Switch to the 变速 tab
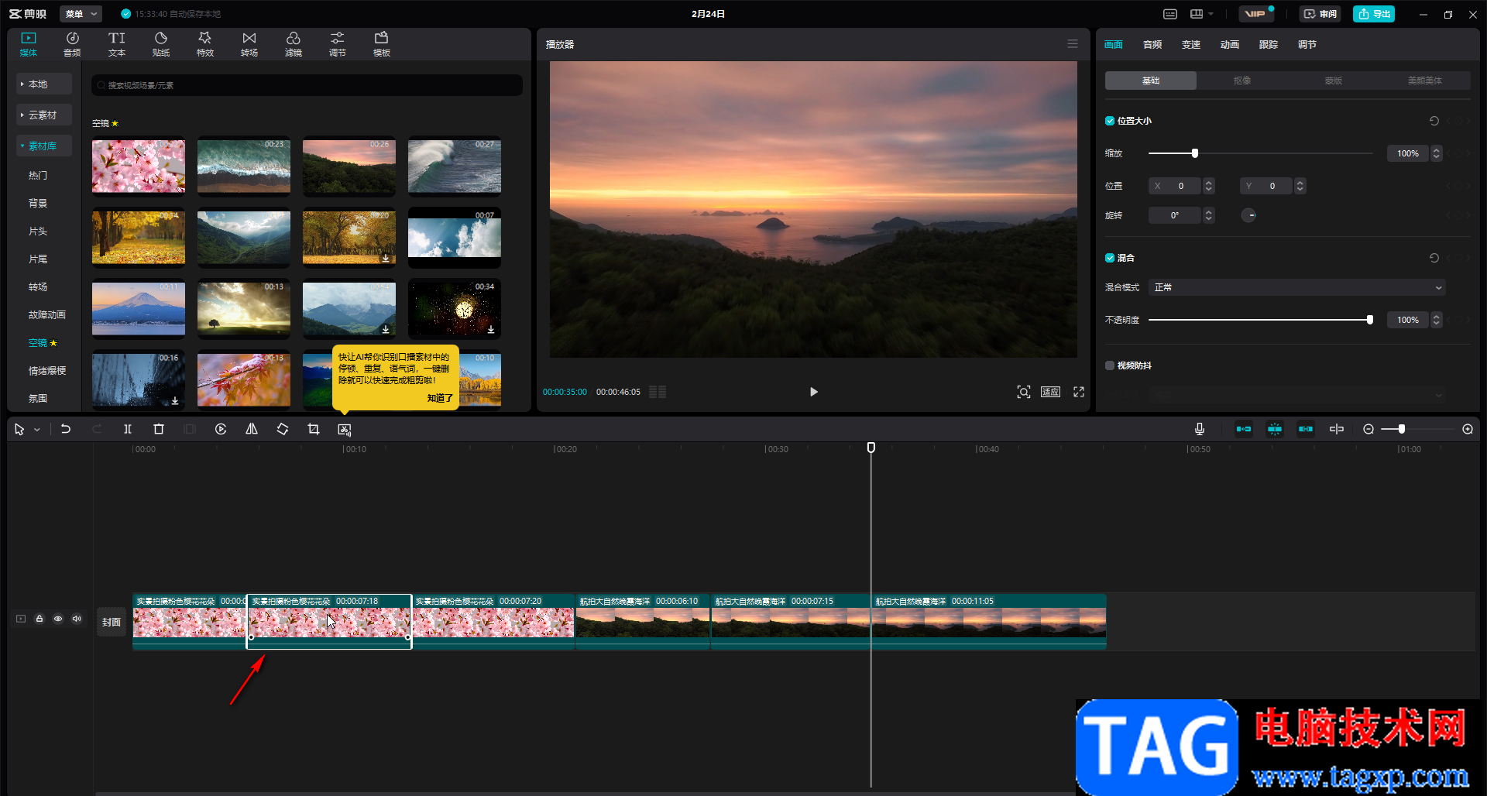 pyautogui.click(x=1191, y=45)
